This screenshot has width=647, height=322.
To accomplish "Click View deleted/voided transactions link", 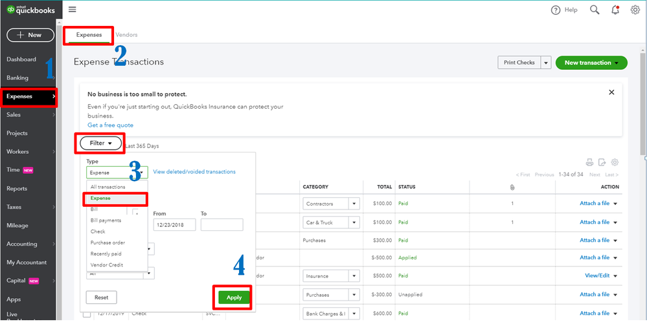I will [194, 172].
